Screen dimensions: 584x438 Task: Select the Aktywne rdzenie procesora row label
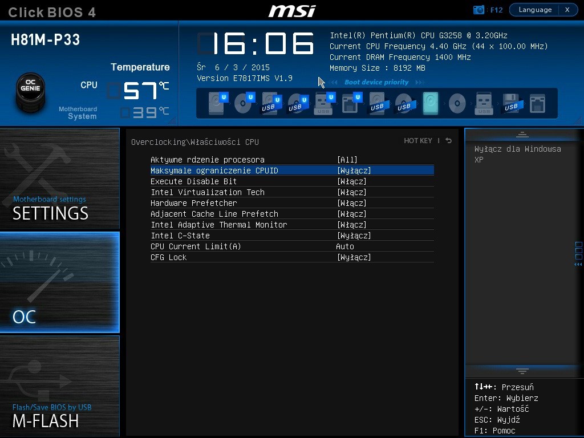[x=208, y=160]
